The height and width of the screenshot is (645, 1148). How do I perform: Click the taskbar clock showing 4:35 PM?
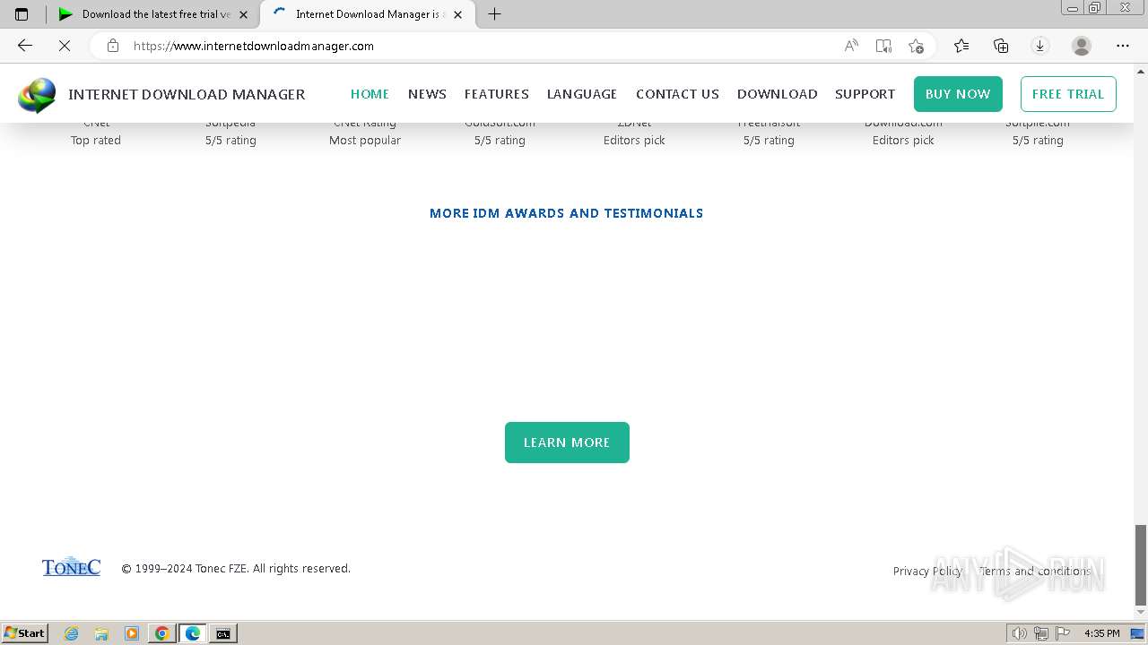pyautogui.click(x=1101, y=633)
